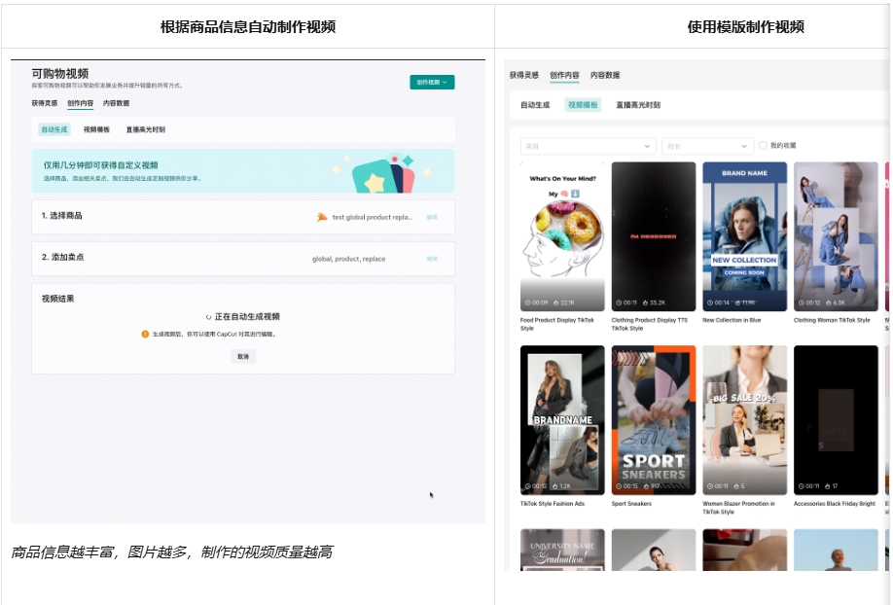Click the orange warning icon before CapCut notice
This screenshot has height=605, width=893.
point(145,334)
